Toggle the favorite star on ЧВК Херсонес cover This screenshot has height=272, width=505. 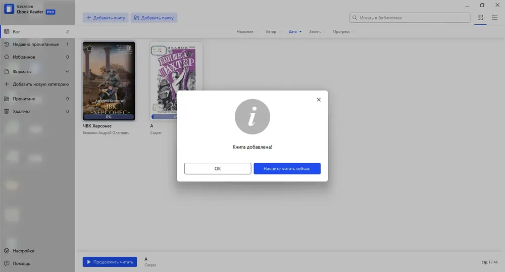pos(89,48)
